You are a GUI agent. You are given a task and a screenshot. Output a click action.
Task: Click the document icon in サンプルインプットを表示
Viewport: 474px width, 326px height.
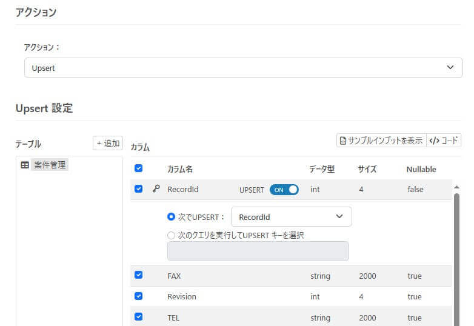coord(343,141)
